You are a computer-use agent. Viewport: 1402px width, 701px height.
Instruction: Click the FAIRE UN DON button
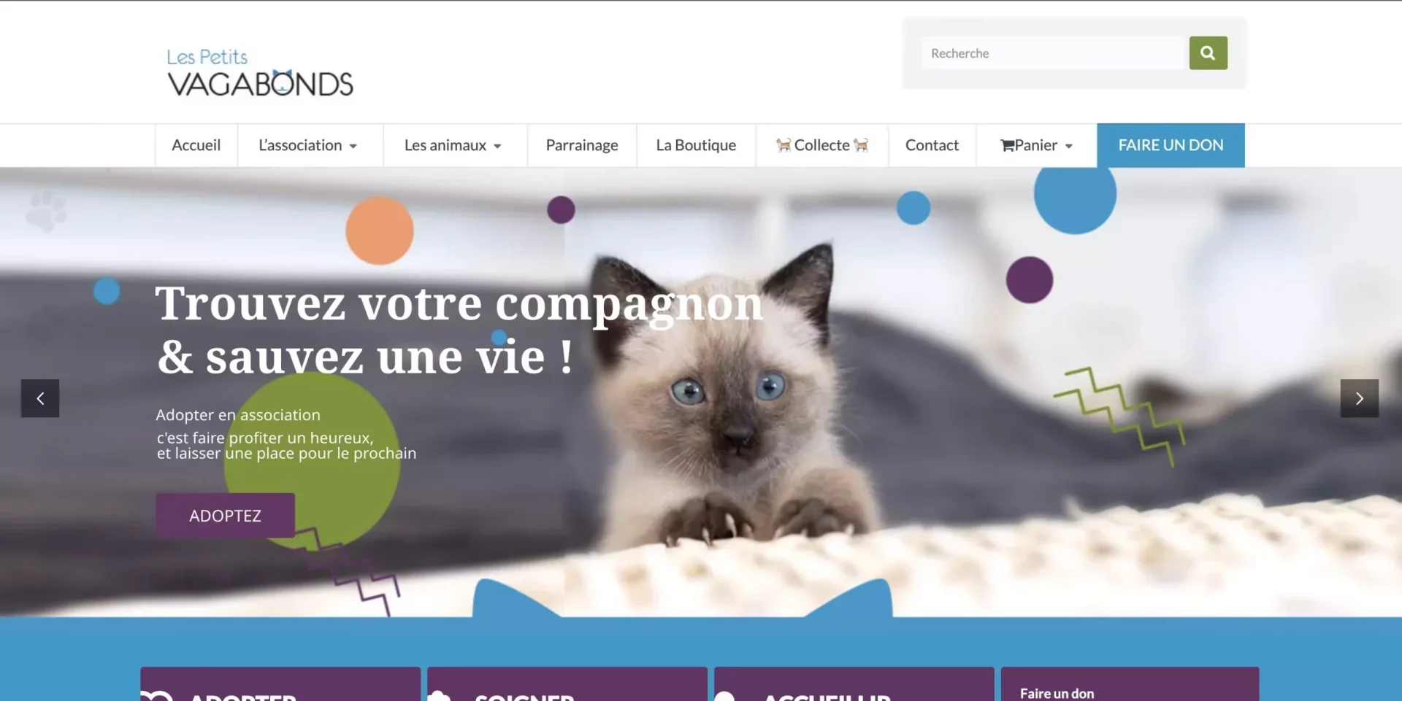click(x=1171, y=145)
